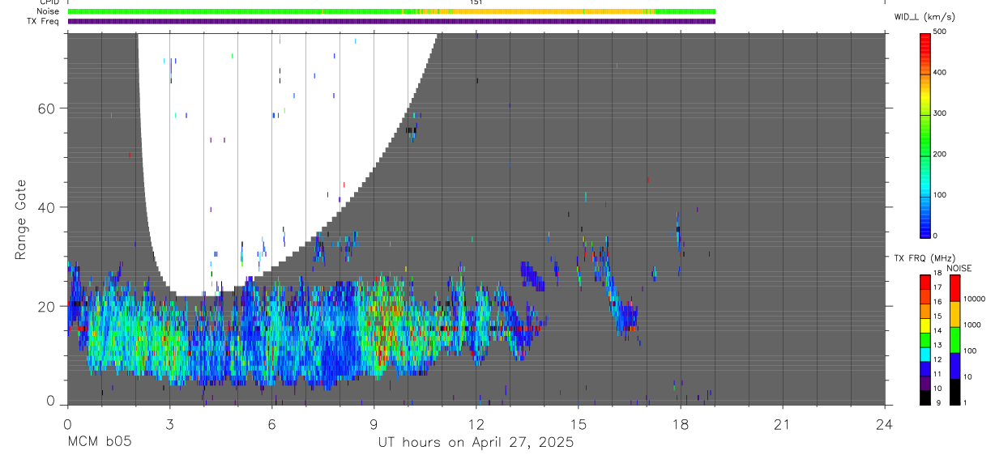This screenshot has width=995, height=459.
Task: Click the '10000' label in the NOISE legend
Action: tap(975, 300)
